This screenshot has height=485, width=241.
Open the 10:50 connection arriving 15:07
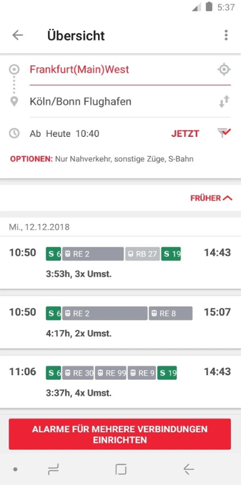point(120,322)
